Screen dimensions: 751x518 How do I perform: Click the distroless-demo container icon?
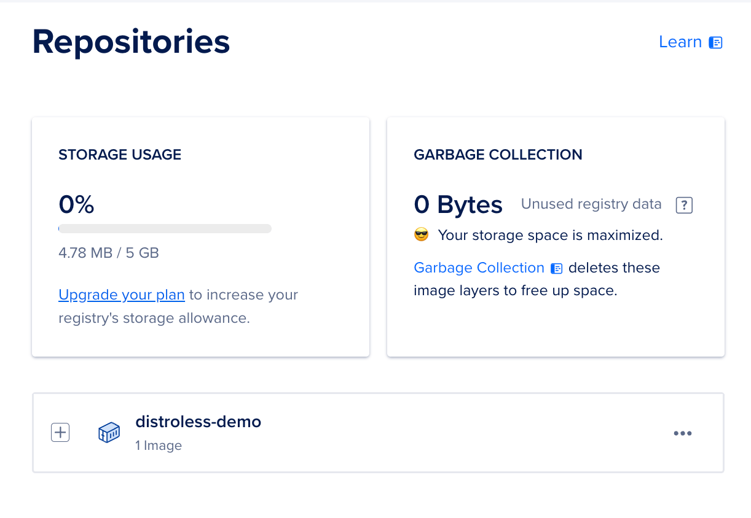[109, 433]
